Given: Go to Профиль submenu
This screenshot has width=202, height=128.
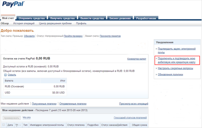Looking at the screenshot, I should click(81, 23).
